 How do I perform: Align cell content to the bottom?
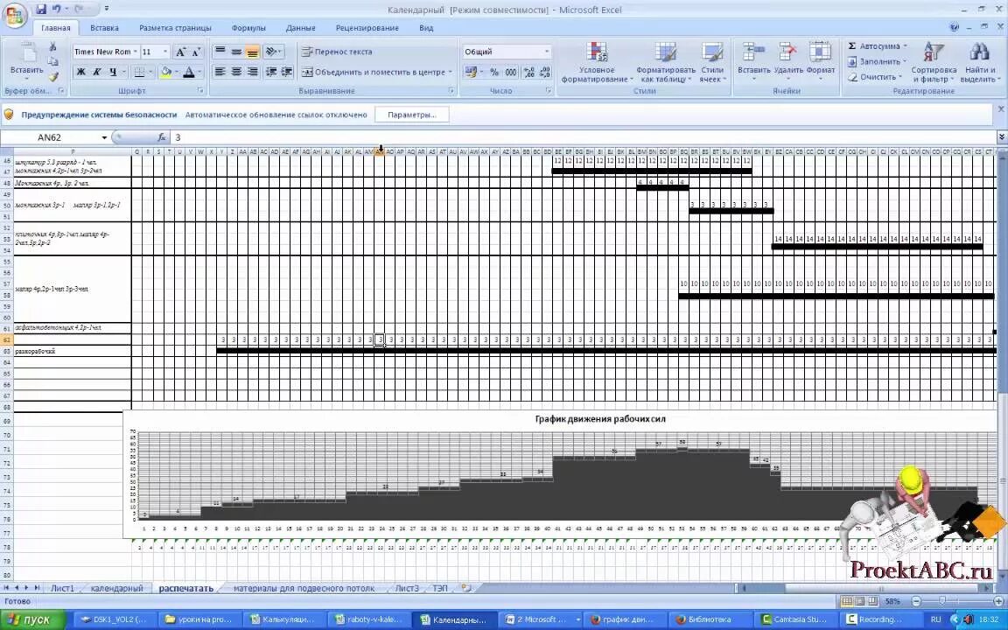[252, 52]
